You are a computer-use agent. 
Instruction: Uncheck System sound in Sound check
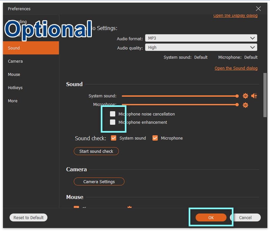point(114,138)
